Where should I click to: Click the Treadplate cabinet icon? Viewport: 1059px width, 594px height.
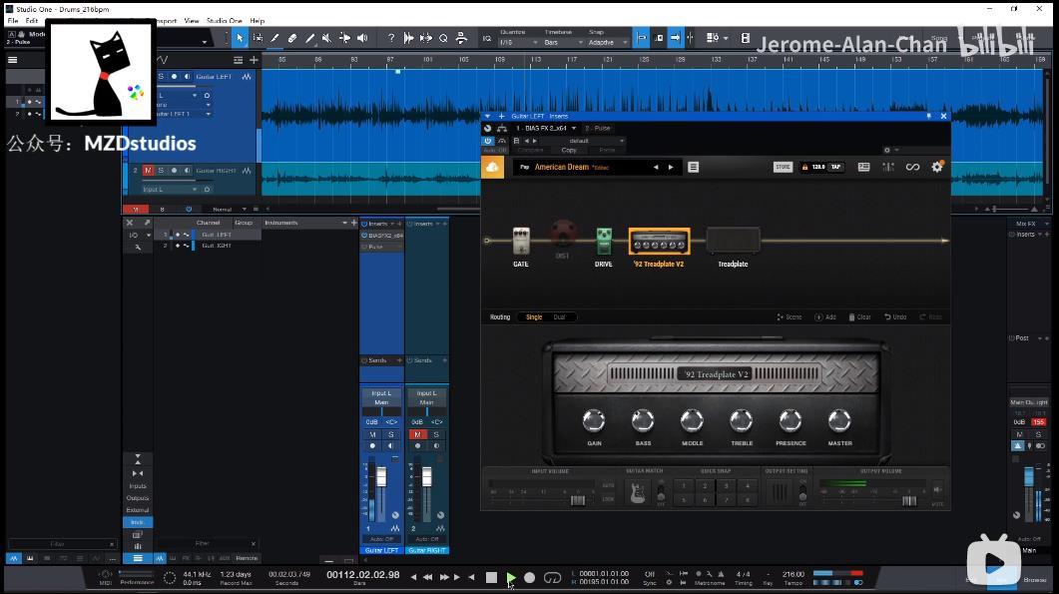pyautogui.click(x=733, y=241)
